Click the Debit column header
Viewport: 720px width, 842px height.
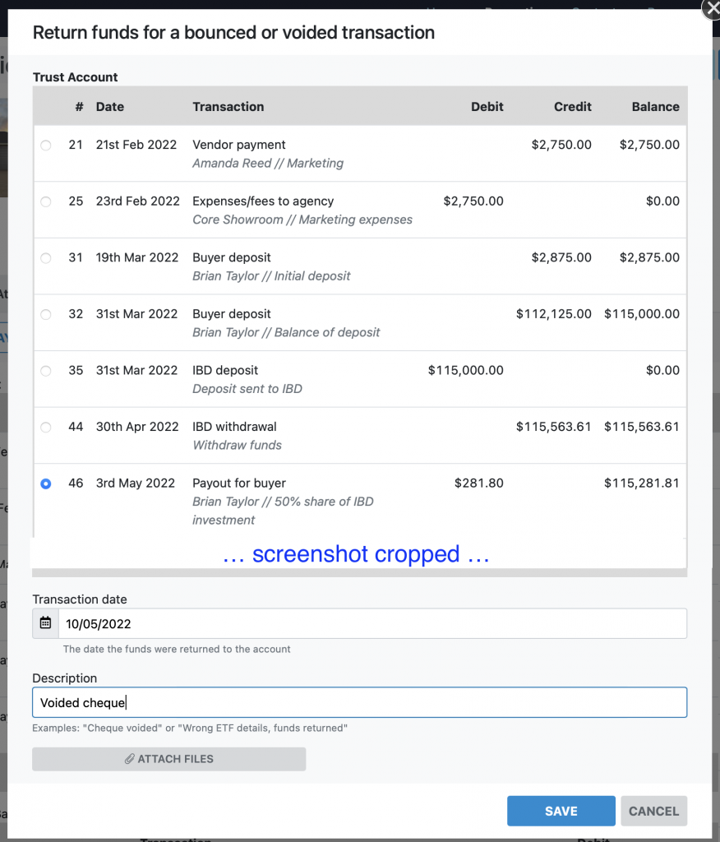coord(487,107)
